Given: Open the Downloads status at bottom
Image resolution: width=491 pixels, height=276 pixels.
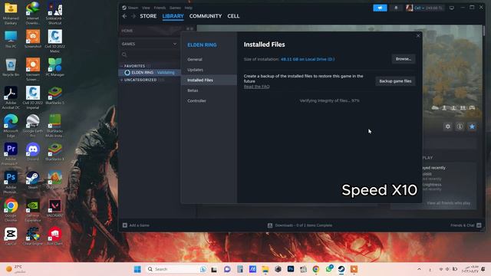Looking at the screenshot, I should pyautogui.click(x=300, y=225).
